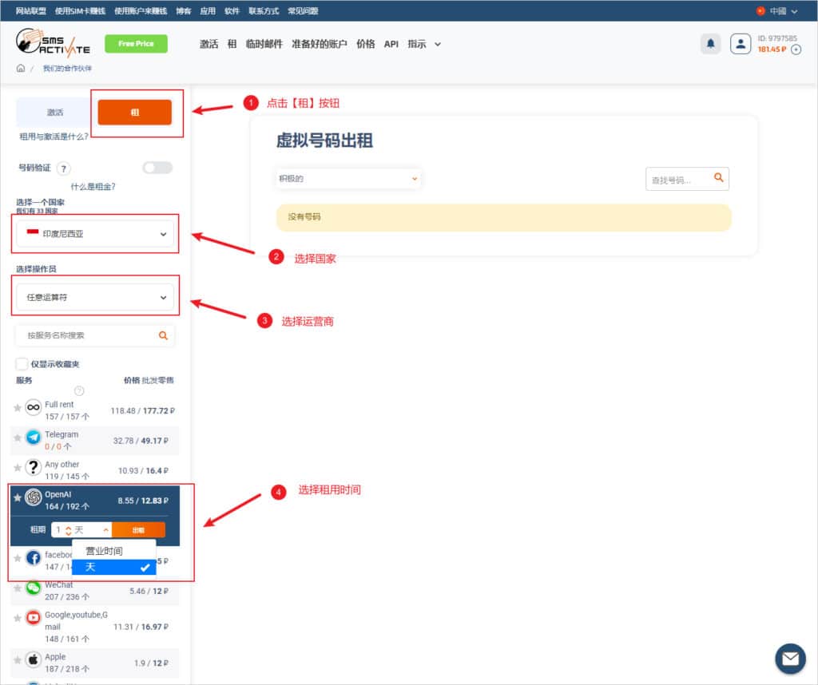This screenshot has height=685, width=818.
Task: Open 临时邮件 in the navigation
Action: tap(264, 45)
